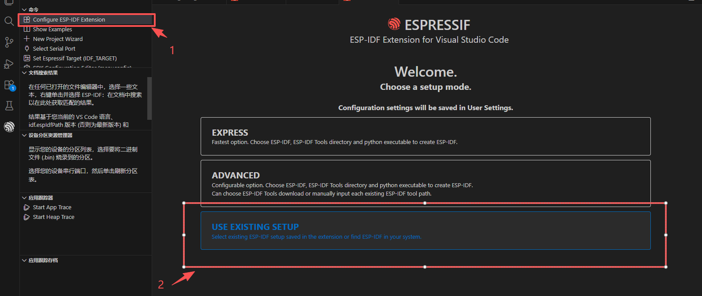Click the 'Welcome.' heading
The width and height of the screenshot is (702, 296).
click(x=426, y=71)
